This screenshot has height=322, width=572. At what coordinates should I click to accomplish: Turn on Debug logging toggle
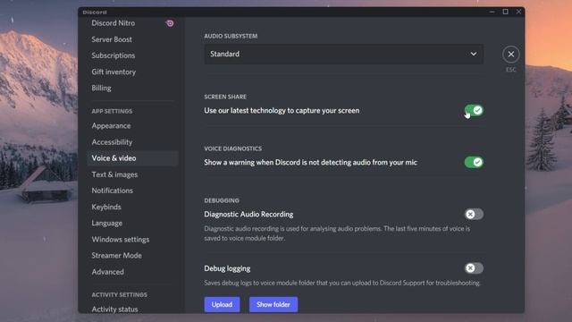click(x=474, y=268)
